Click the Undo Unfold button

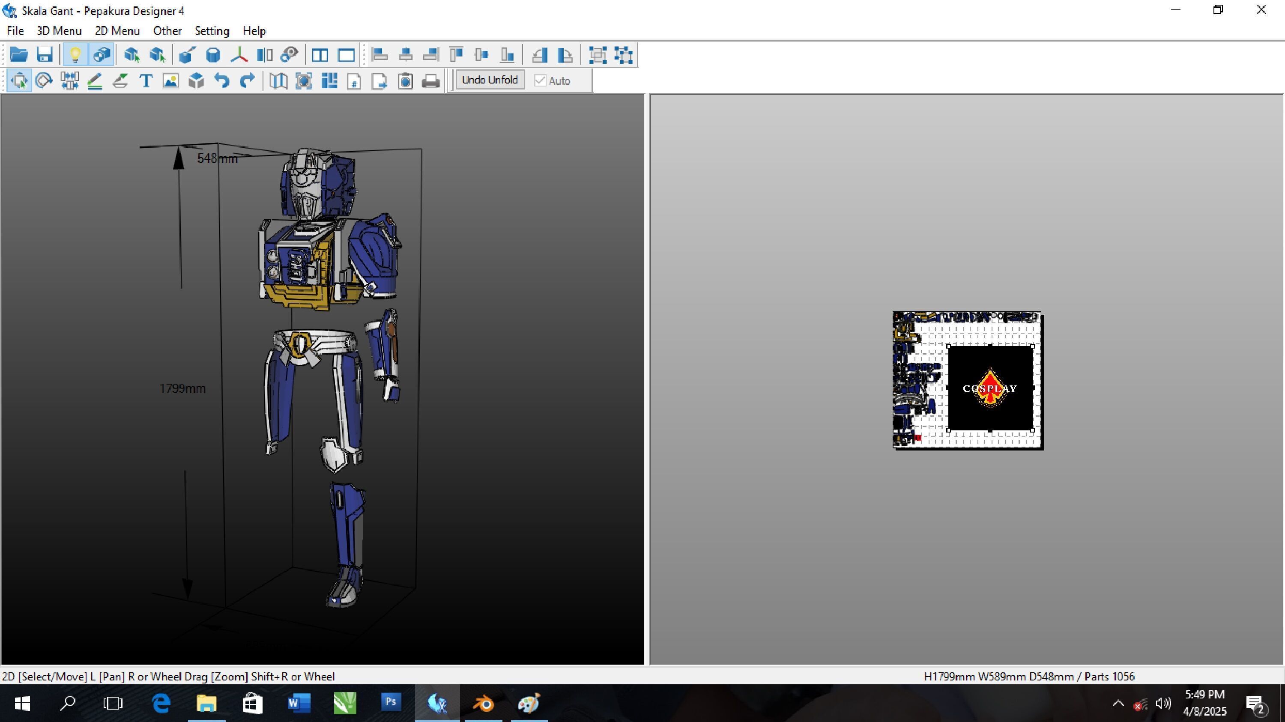[490, 80]
